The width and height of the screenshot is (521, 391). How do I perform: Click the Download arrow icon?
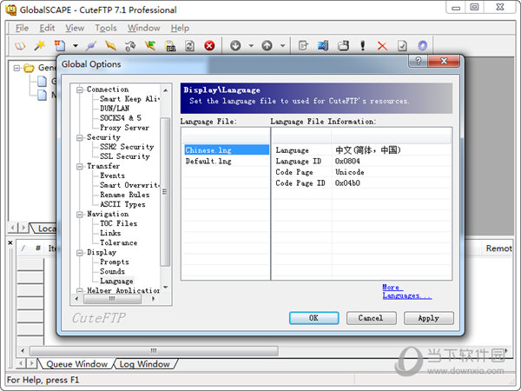pyautogui.click(x=235, y=45)
